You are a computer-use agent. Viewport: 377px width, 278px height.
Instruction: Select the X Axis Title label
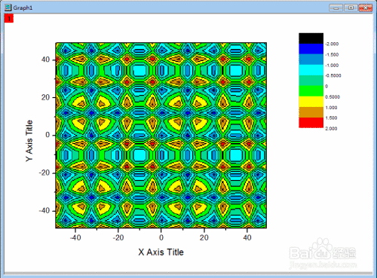pyautogui.click(x=161, y=252)
